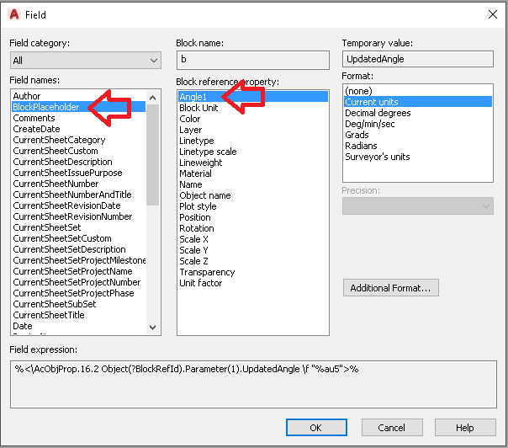Open Help for the Field dialog
Image resolution: width=508 pixels, height=448 pixels.
pyautogui.click(x=465, y=428)
